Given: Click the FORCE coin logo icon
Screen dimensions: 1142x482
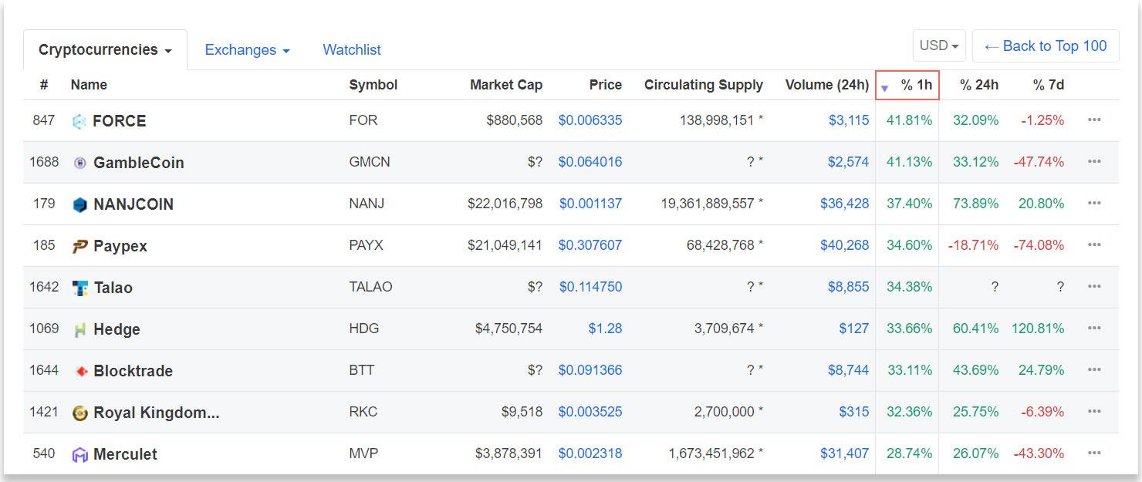Looking at the screenshot, I should click(79, 121).
